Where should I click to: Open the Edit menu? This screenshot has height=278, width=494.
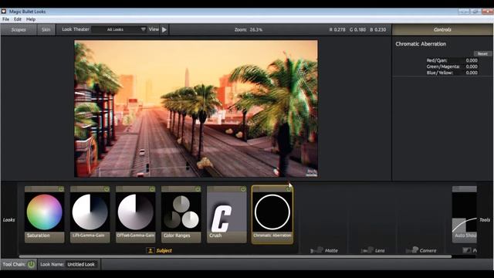(18, 19)
